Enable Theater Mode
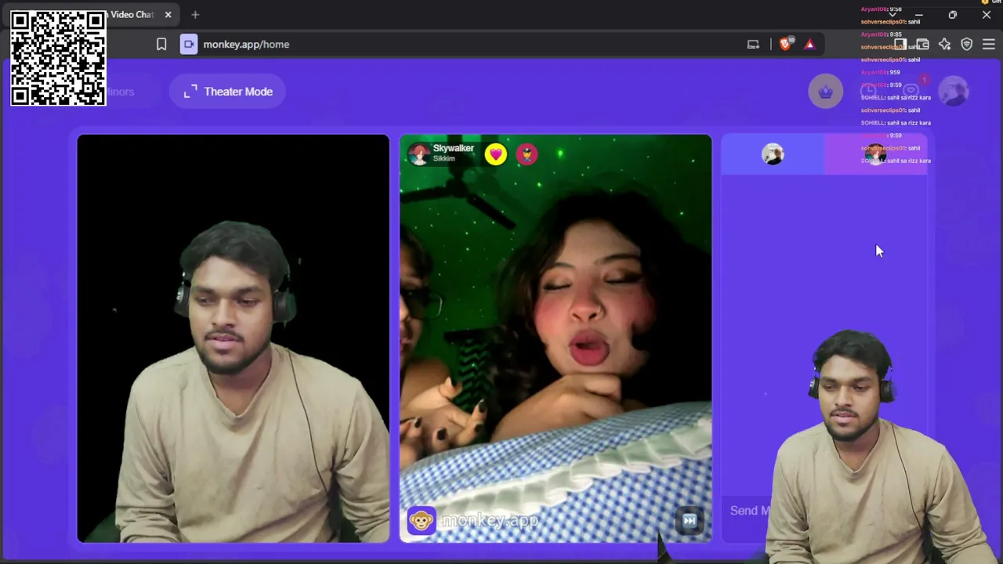The image size is (1003, 564). click(x=227, y=92)
